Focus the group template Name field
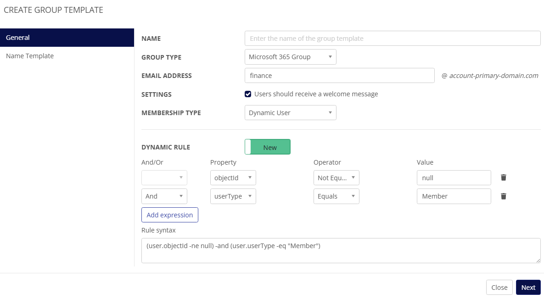The image size is (544, 299). [393, 39]
